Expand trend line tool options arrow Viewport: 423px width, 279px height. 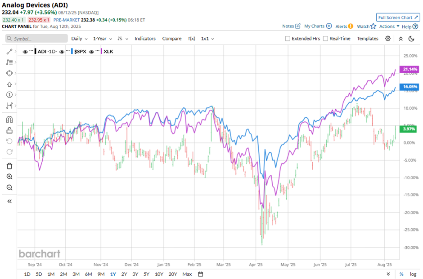(15, 51)
